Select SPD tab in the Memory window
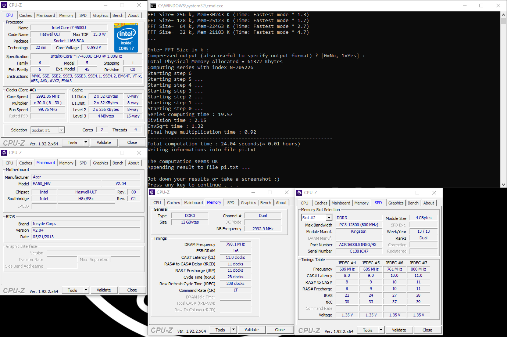This screenshot has width=507, height=337. (x=231, y=203)
